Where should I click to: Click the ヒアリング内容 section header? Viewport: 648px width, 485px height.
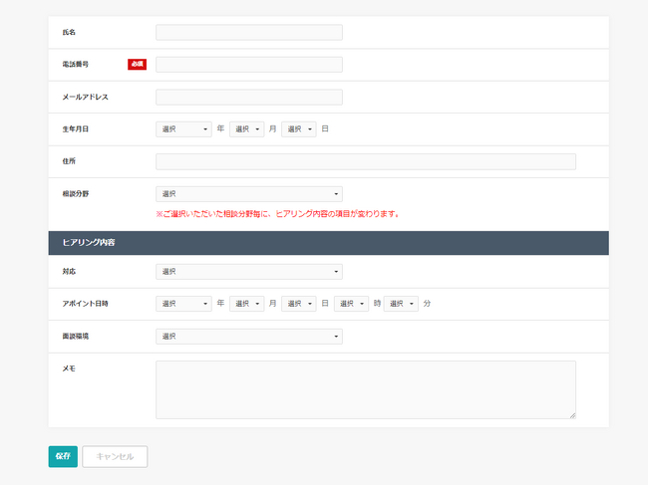click(x=329, y=243)
